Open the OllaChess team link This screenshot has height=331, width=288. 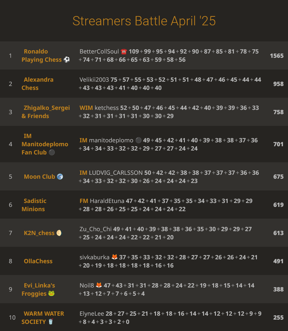pos(38,261)
